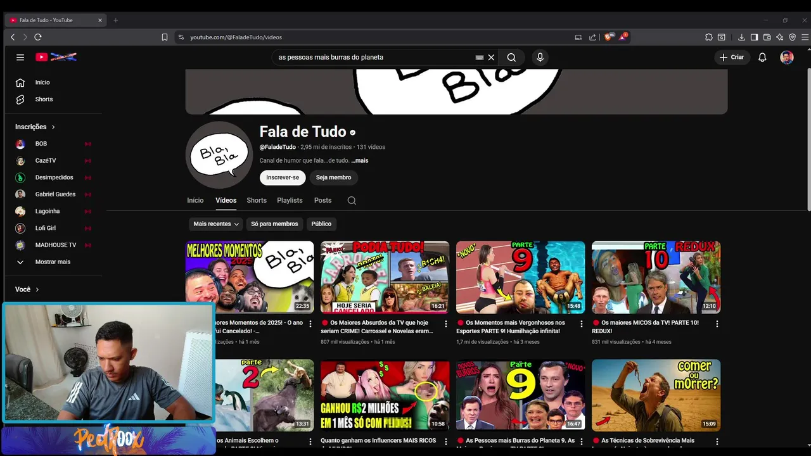This screenshot has width=811, height=456.
Task: Click the Seja membro button
Action: pyautogui.click(x=333, y=177)
